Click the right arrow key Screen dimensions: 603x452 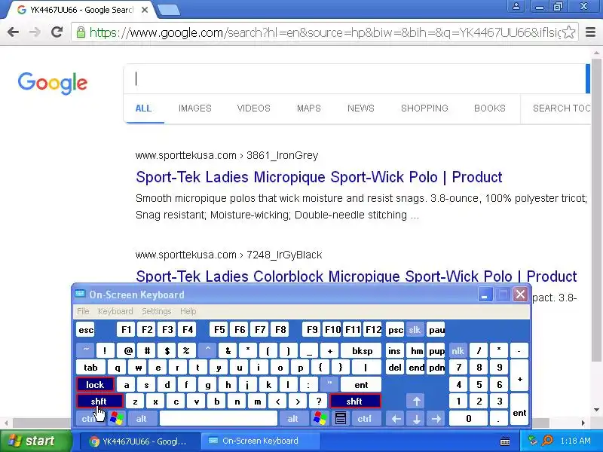[x=436, y=418]
